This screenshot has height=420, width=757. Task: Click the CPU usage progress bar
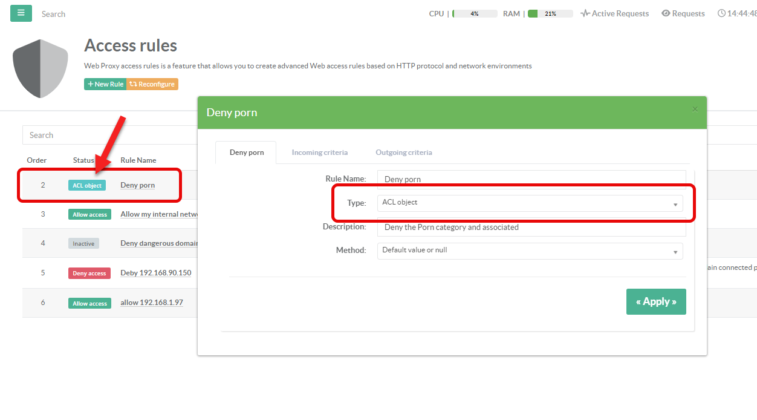(x=475, y=13)
